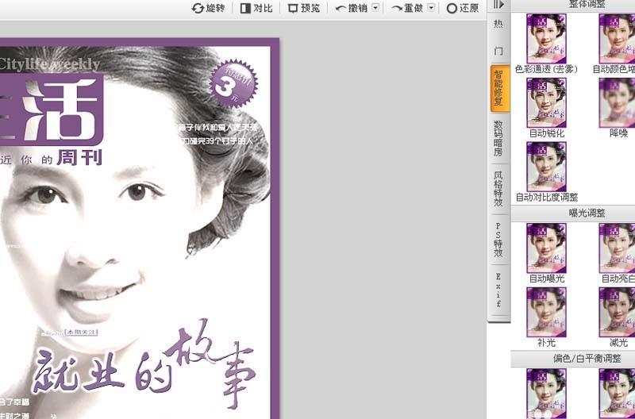The width and height of the screenshot is (635, 419).
Task: Apply 自动曝光 effect thumbnail
Action: (546, 248)
